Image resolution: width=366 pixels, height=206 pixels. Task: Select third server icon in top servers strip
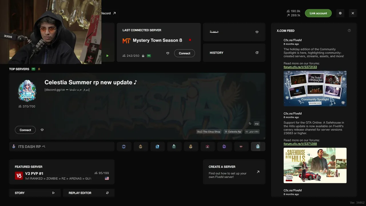point(157,146)
